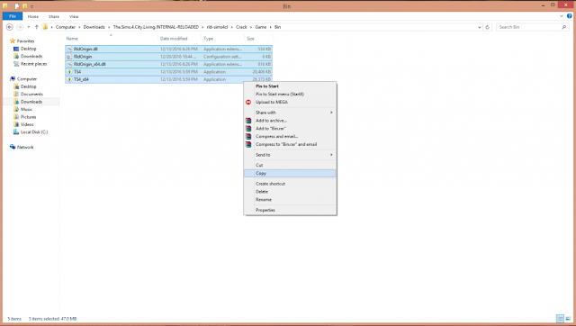Viewport: 576px width, 326px height.
Task: Open Desktop under Favorites
Action: pos(28,49)
